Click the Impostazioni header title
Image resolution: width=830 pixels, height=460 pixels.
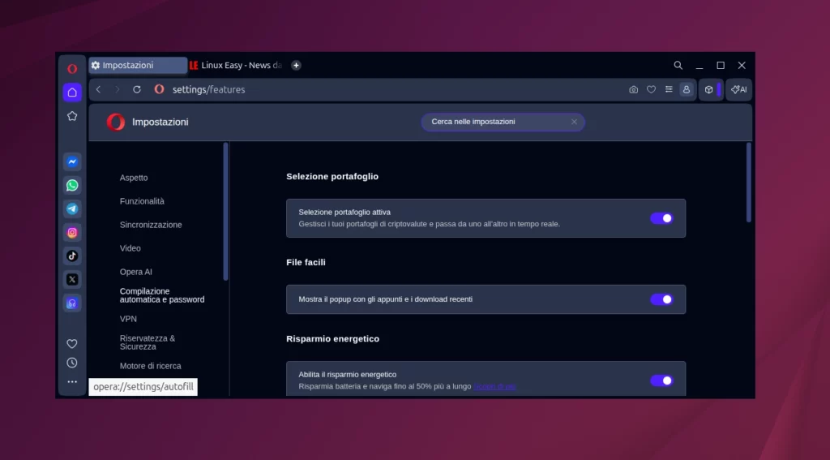tap(160, 122)
